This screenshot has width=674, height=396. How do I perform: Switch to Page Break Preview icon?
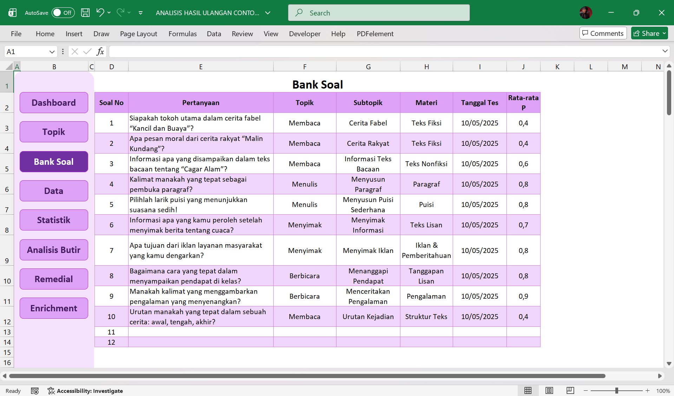[x=570, y=390]
